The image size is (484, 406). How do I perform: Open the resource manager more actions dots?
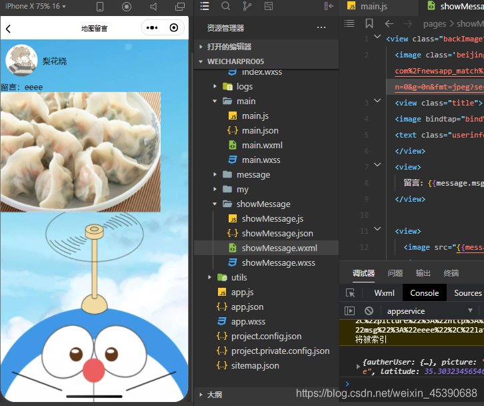[x=321, y=27]
